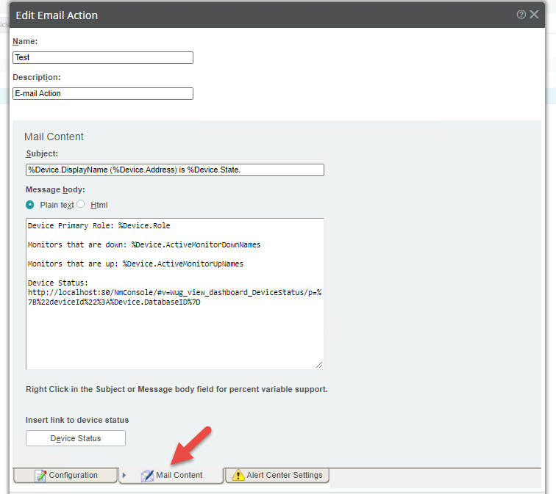Click the 'Insert link to device status' text
Screen dimensions: 556x494
(x=77, y=420)
